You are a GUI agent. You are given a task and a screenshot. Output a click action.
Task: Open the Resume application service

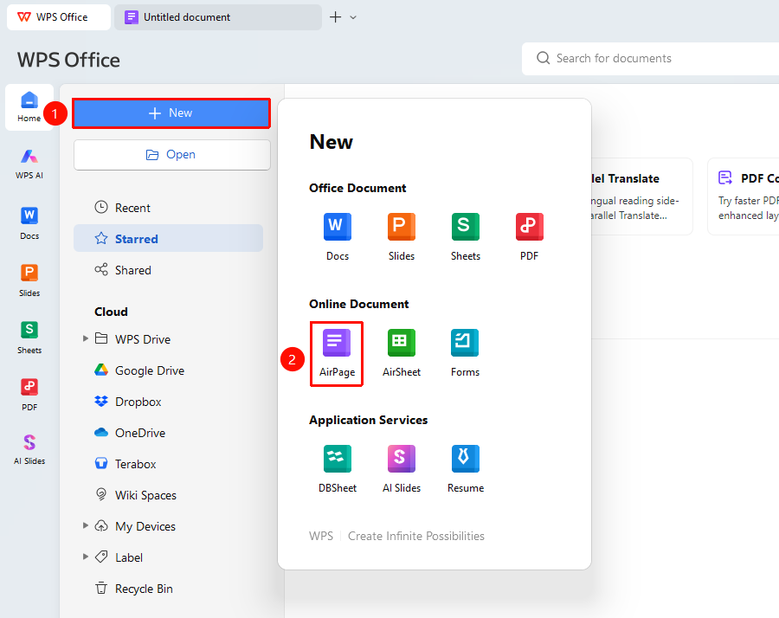(x=466, y=469)
